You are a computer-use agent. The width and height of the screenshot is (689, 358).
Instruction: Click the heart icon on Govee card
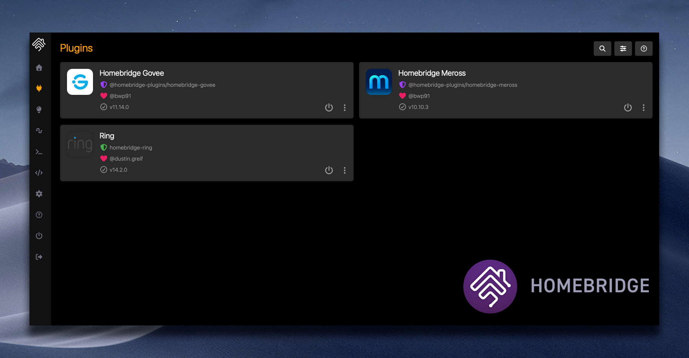click(104, 96)
